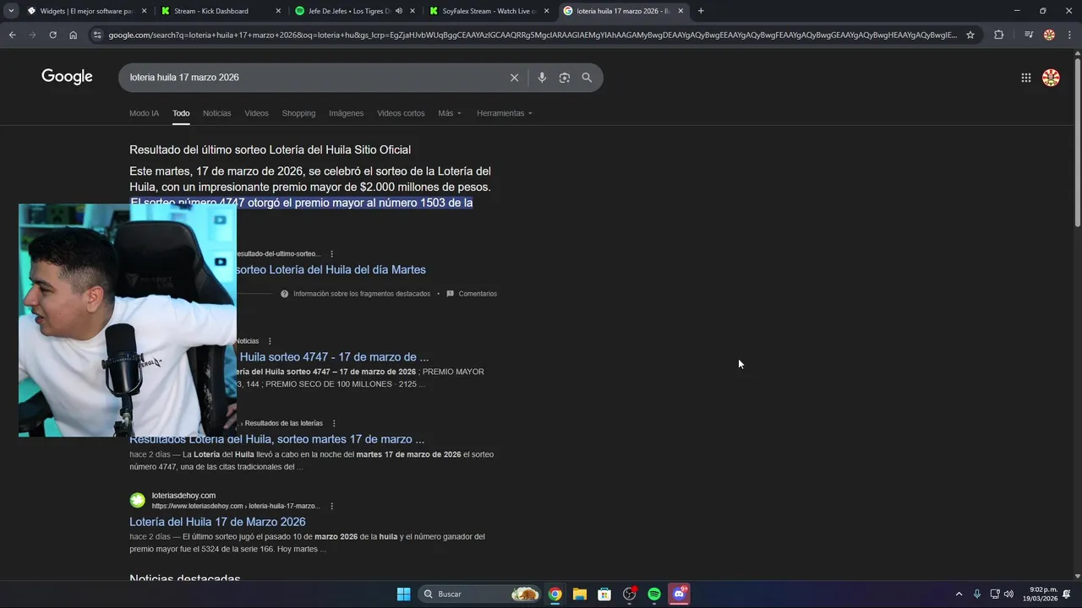Open Google Lens image search
The height and width of the screenshot is (608, 1082).
[565, 78]
